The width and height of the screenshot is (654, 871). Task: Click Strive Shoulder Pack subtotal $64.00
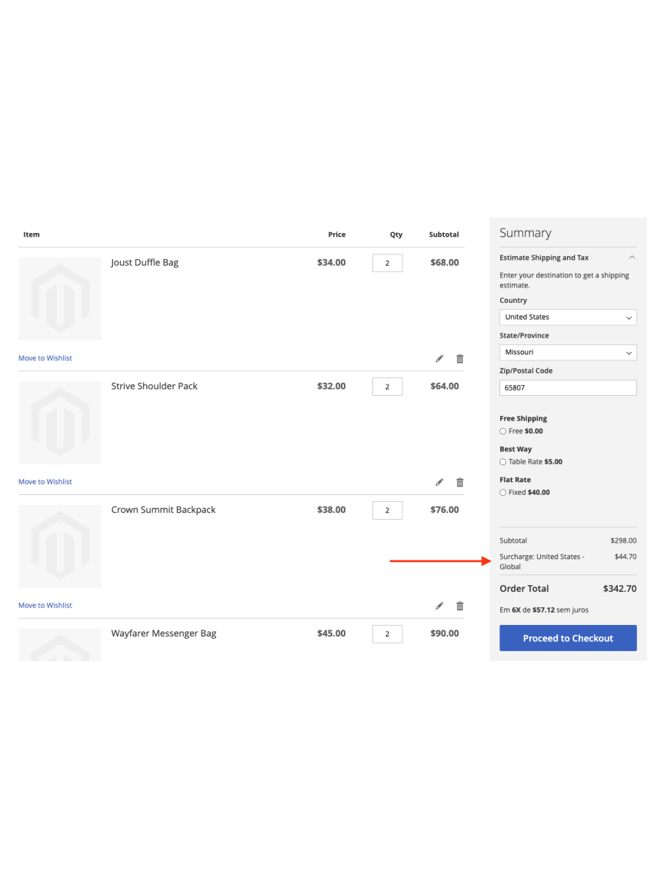pos(445,386)
